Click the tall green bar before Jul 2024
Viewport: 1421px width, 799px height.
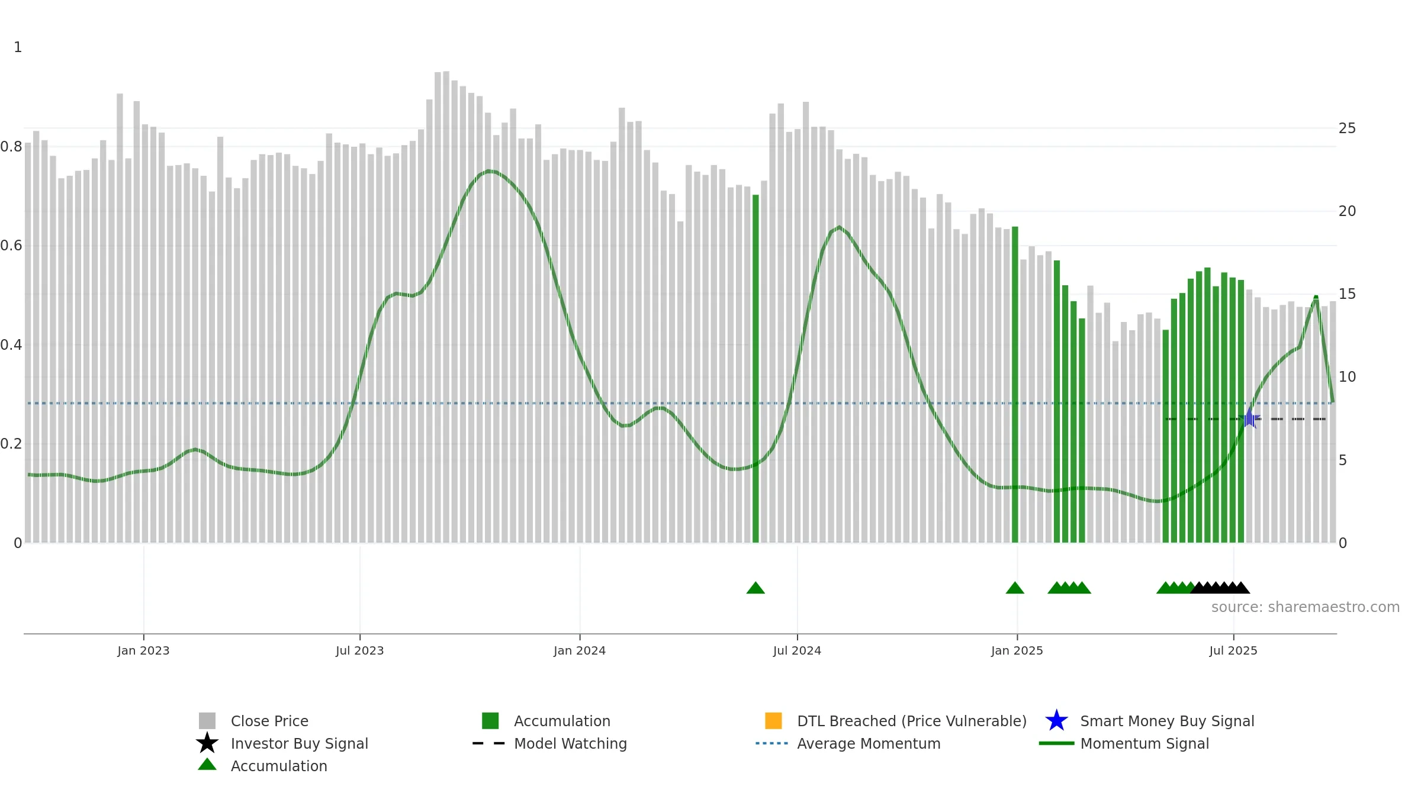point(755,369)
